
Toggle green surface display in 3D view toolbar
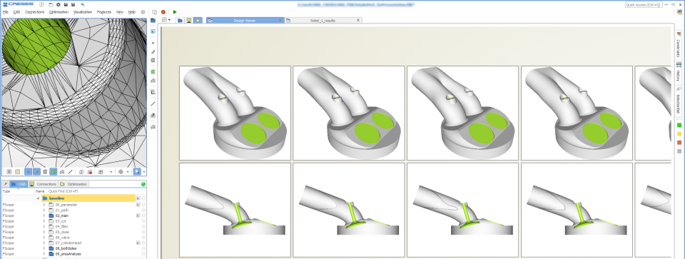click(53, 172)
